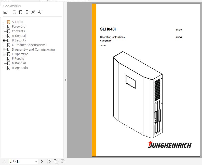Select the SLH040i bookmark
This screenshot has width=202, height=165.
click(18, 22)
